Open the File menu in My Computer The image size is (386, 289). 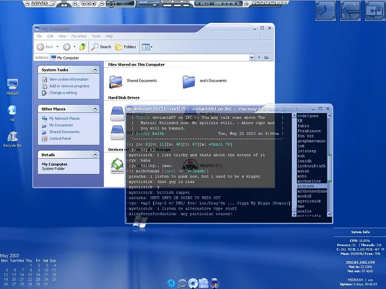pyautogui.click(x=39, y=36)
